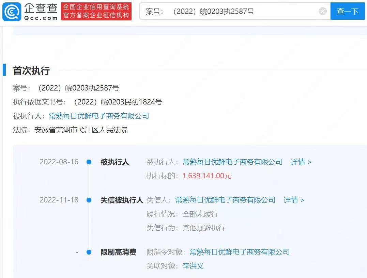Open 详情 for the 失信被执行人 record
The width and height of the screenshot is (367, 278).
pyautogui.click(x=293, y=200)
